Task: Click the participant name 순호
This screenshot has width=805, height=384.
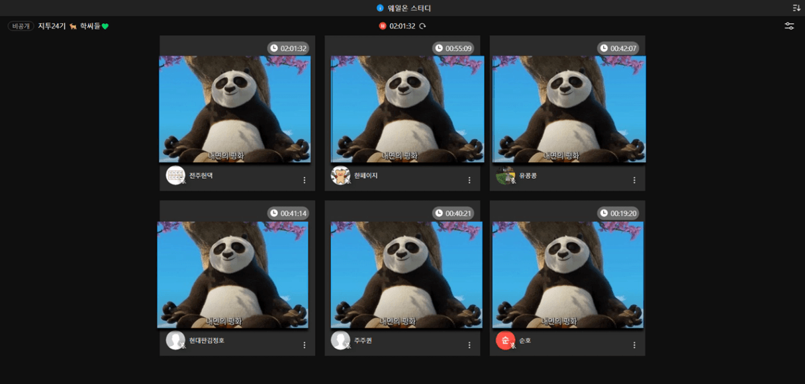Action: pyautogui.click(x=525, y=340)
